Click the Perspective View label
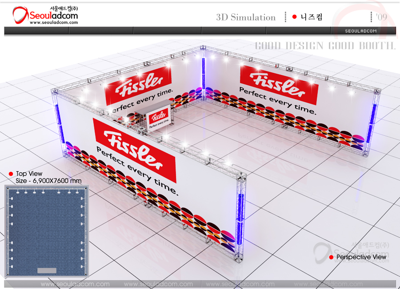400x289 pixels. (x=361, y=257)
